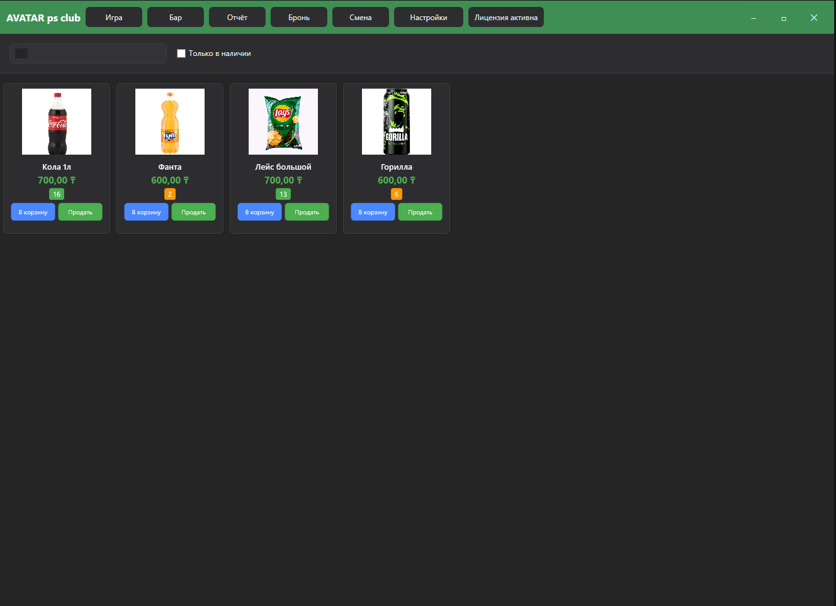The width and height of the screenshot is (836, 606).
Task: Click the Coca-Cola bottle product image
Action: coord(57,121)
